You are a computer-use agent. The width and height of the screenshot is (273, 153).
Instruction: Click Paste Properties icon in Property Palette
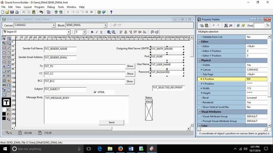click(x=206, y=25)
